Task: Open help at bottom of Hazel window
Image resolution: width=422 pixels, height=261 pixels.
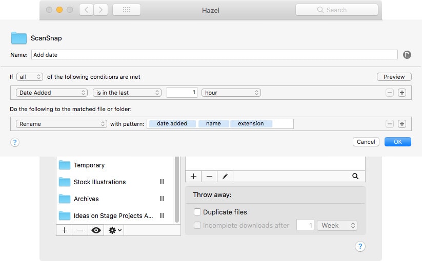Action: pyautogui.click(x=360, y=246)
